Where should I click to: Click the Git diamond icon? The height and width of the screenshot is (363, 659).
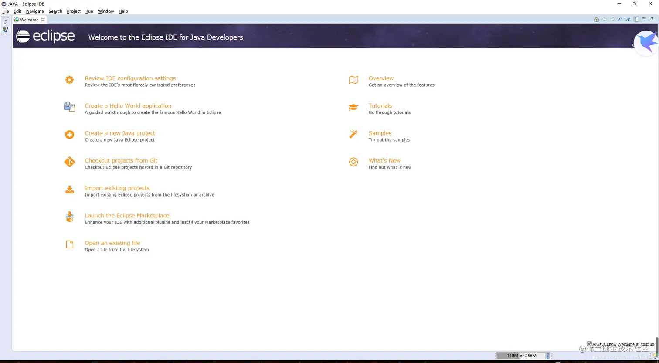coord(69,162)
